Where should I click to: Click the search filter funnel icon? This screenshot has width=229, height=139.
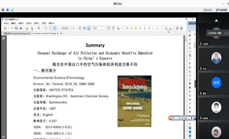coord(118,28)
